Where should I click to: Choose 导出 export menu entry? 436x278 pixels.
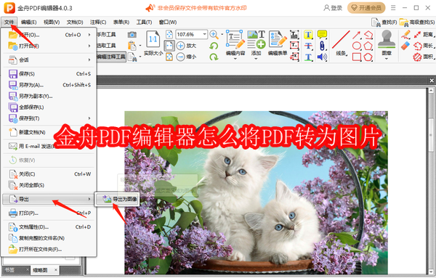[49, 199]
